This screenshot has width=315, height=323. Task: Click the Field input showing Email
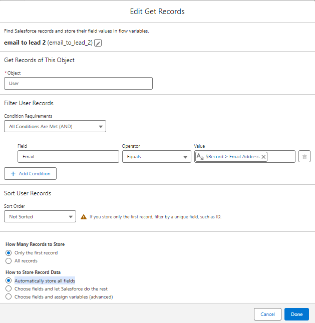point(68,157)
